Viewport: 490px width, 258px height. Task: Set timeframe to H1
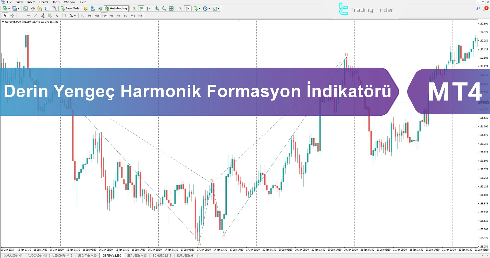[x=111, y=16]
